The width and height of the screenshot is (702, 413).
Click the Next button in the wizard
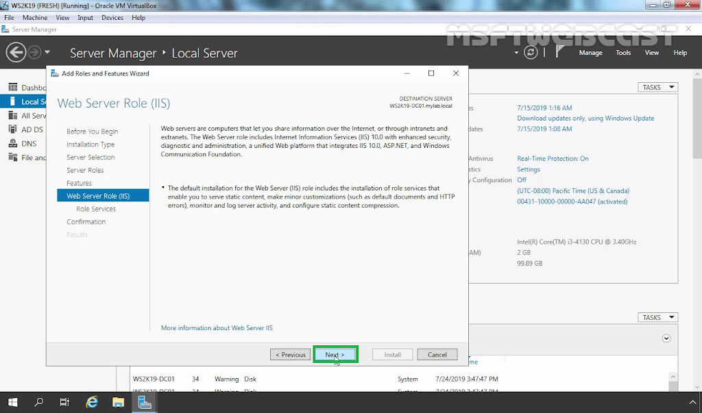335,354
